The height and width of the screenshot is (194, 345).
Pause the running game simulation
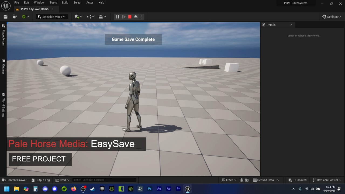pos(118,17)
